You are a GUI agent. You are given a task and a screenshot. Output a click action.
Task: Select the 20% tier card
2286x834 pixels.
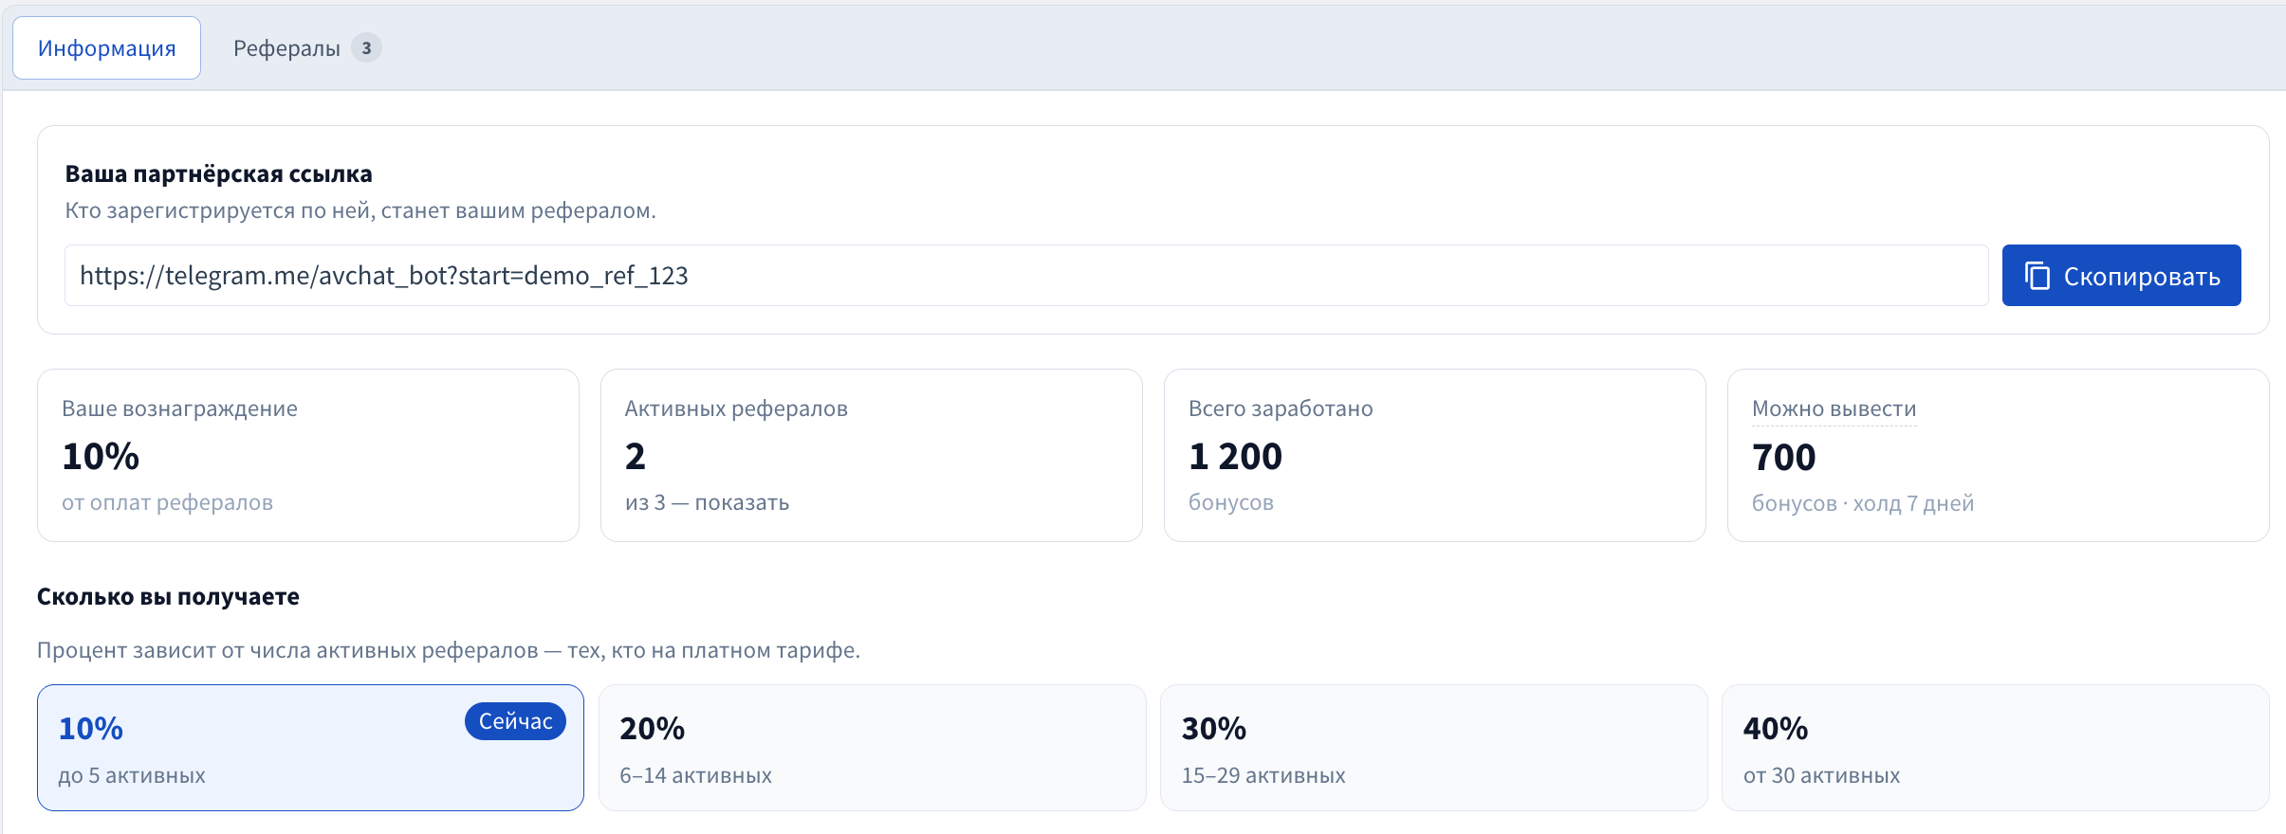coord(872,748)
